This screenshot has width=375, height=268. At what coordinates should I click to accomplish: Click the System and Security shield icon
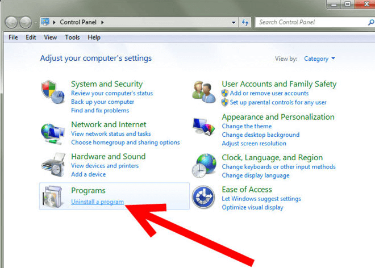pyautogui.click(x=53, y=92)
